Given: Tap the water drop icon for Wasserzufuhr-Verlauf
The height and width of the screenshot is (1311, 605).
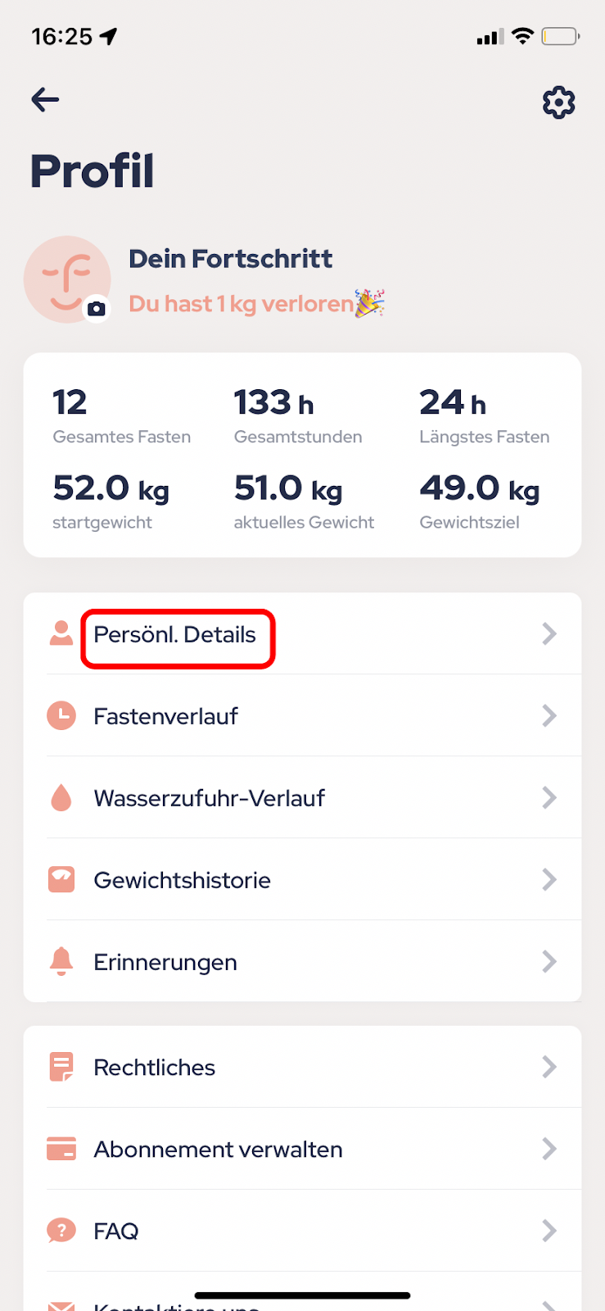Looking at the screenshot, I should point(61,797).
